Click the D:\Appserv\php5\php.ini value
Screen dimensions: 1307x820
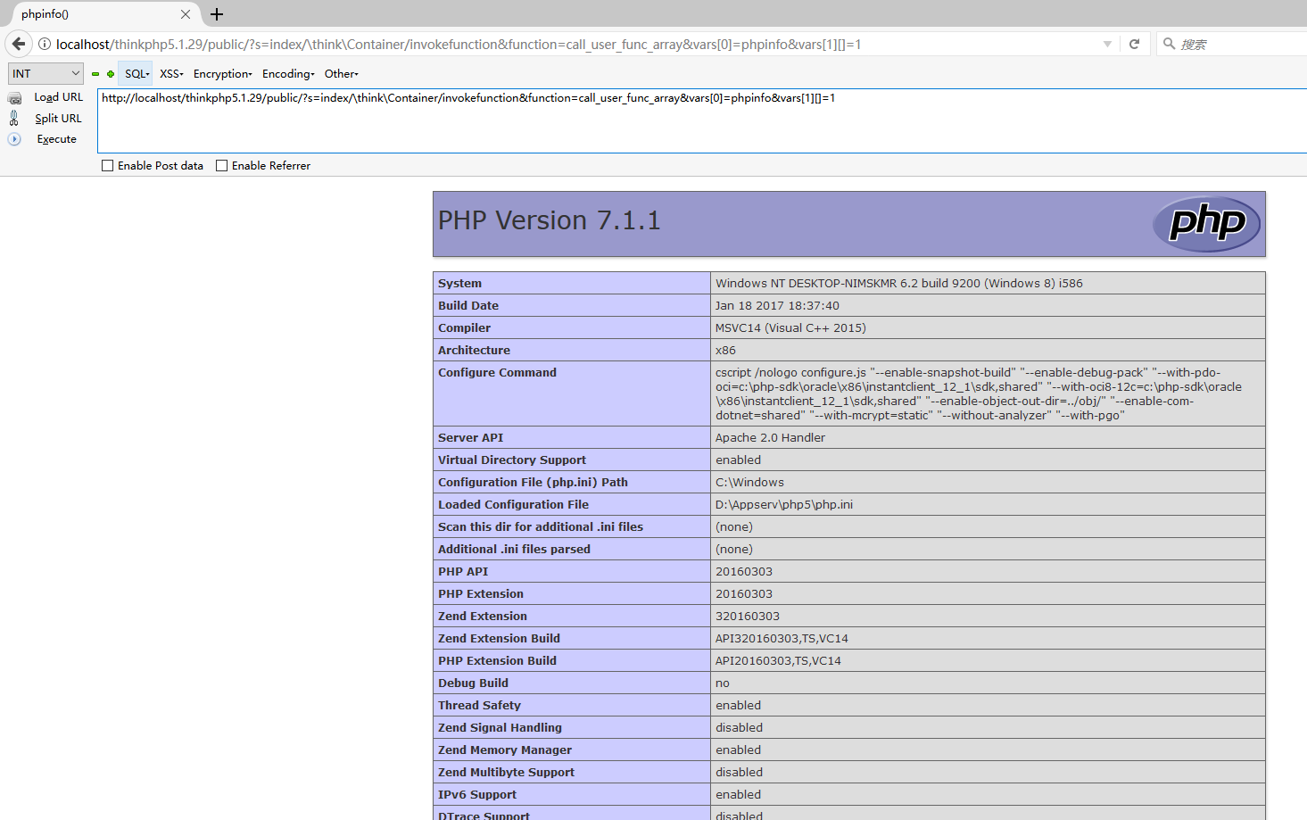click(784, 505)
